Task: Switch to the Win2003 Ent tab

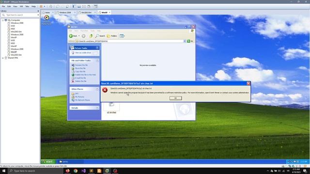Action: [x=86, y=13]
